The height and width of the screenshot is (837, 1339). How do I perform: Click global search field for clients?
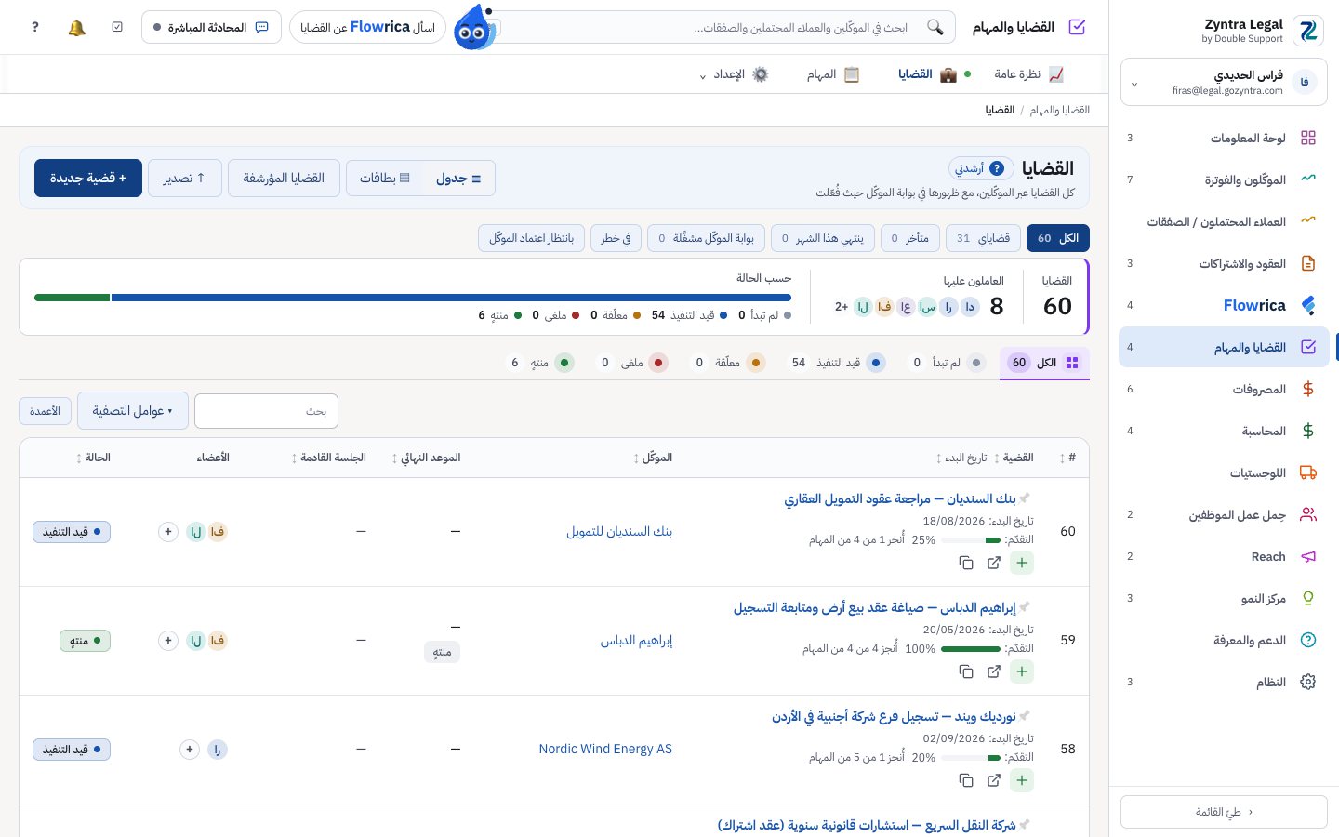click(725, 28)
